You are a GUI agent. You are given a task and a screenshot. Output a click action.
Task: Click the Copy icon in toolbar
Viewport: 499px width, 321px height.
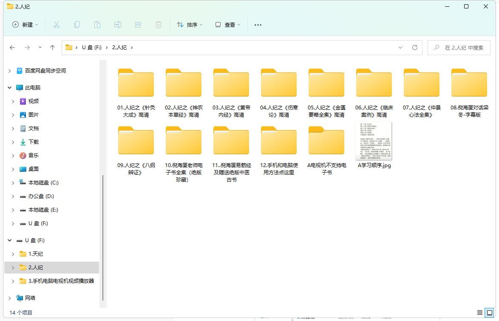77,25
